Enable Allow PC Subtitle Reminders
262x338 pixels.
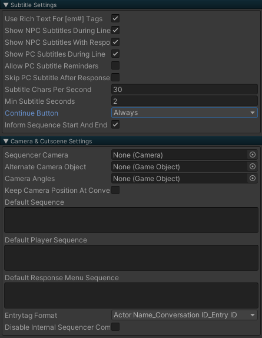pos(115,65)
